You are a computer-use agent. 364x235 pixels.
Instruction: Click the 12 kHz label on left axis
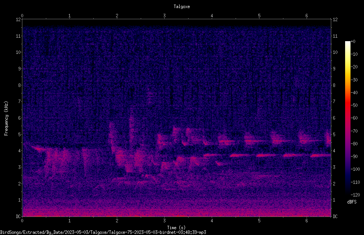click(x=19, y=20)
